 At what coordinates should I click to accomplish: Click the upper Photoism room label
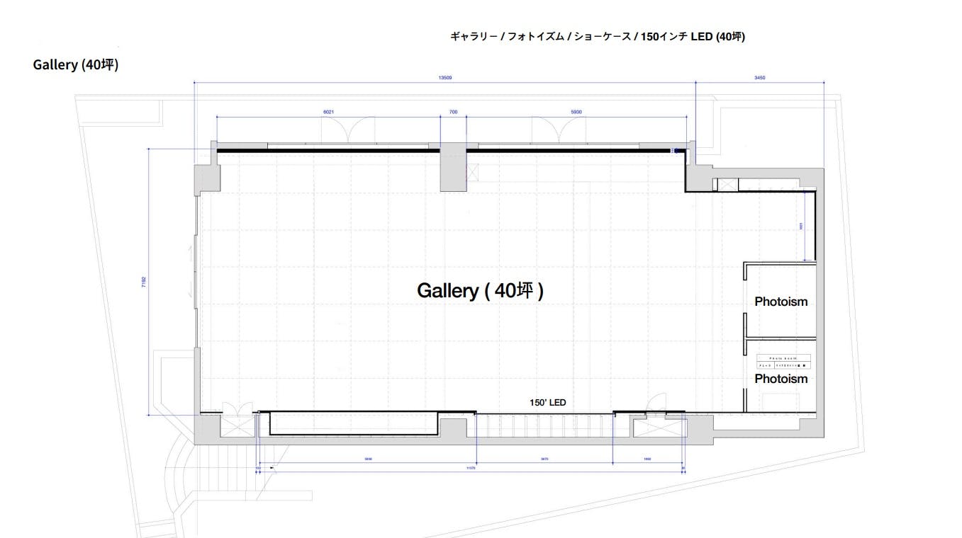coord(781,302)
